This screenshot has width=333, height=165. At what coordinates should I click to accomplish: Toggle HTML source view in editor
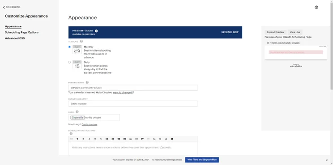[71, 139]
